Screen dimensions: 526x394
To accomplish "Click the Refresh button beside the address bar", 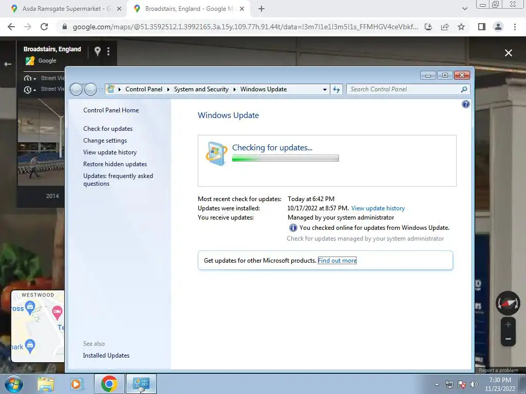I will [x=336, y=89].
